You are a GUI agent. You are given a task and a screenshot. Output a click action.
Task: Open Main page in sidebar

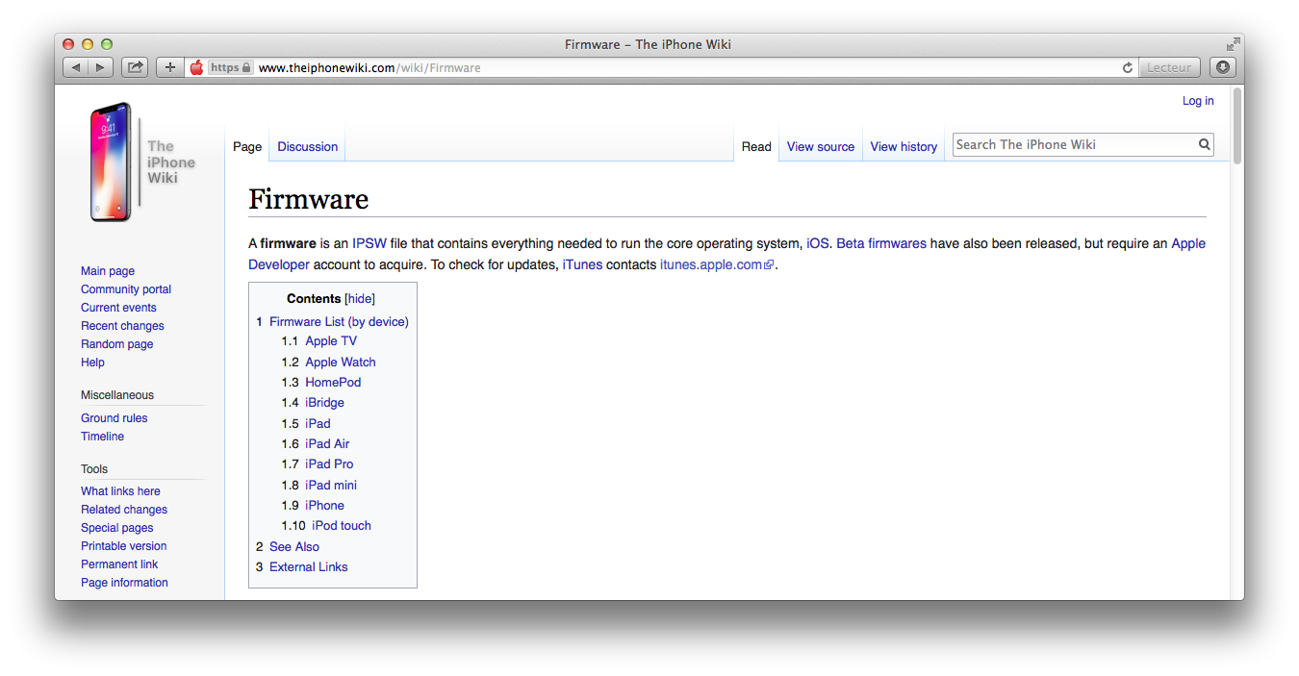[x=108, y=271]
